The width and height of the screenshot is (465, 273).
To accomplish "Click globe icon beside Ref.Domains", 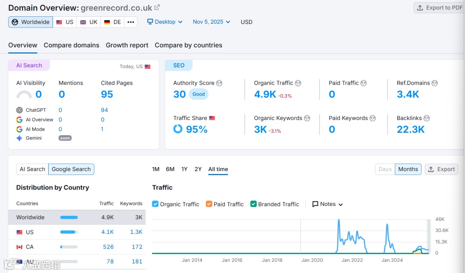I will [434, 83].
